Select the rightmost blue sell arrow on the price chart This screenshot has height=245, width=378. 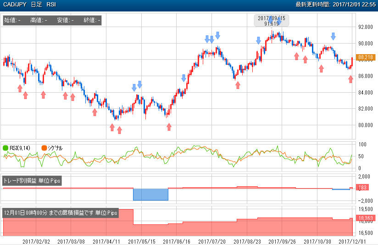click(333, 36)
